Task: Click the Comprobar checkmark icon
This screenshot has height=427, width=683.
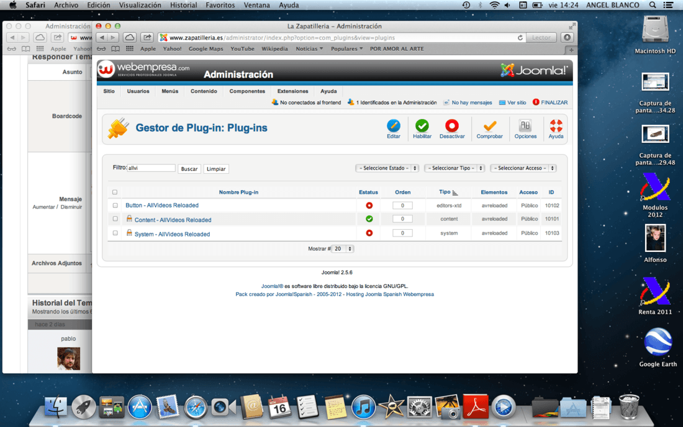Action: tap(490, 126)
